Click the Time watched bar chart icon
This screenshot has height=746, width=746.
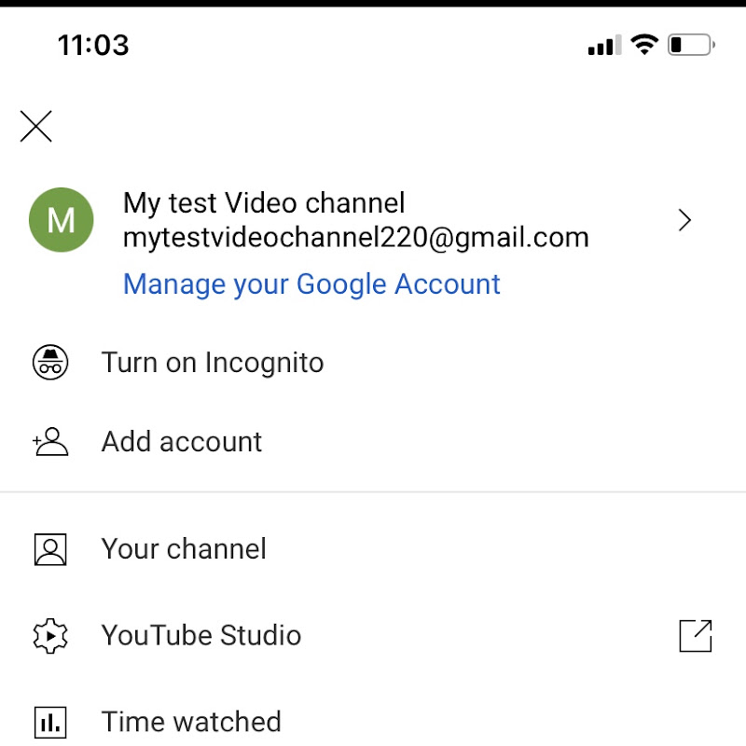point(50,722)
